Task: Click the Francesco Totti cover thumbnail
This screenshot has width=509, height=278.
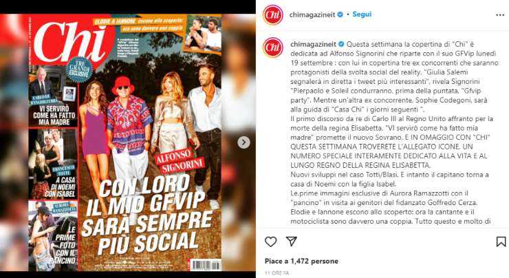Action: click(x=53, y=164)
